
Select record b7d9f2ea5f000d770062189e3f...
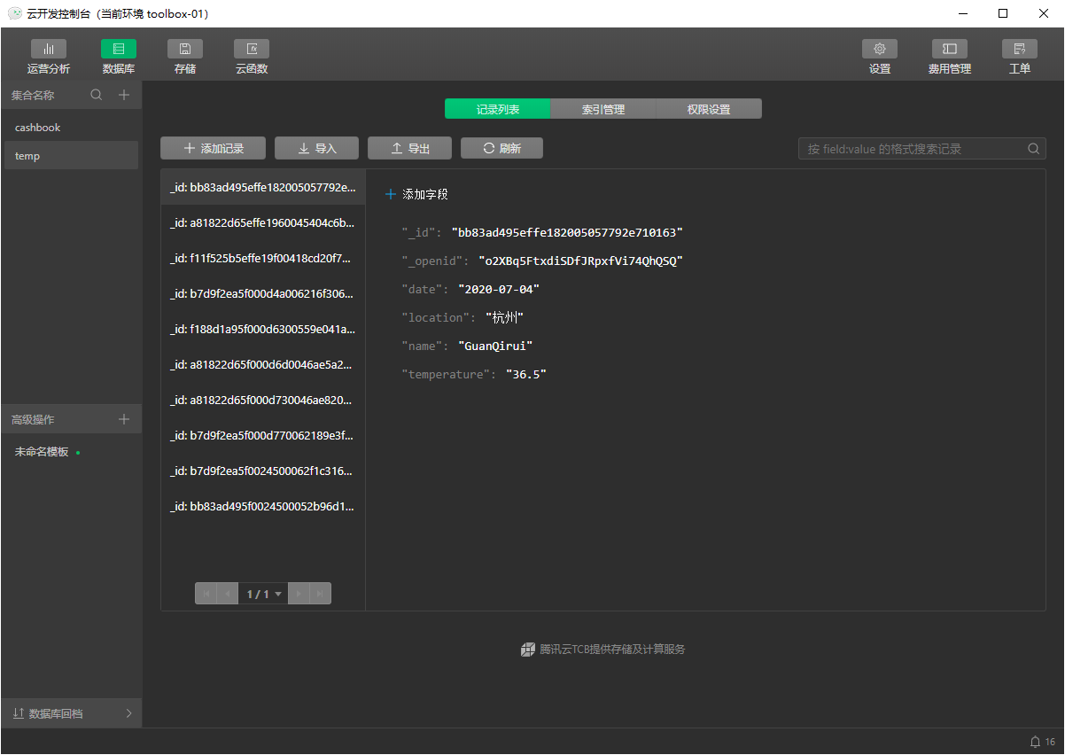[x=263, y=435]
